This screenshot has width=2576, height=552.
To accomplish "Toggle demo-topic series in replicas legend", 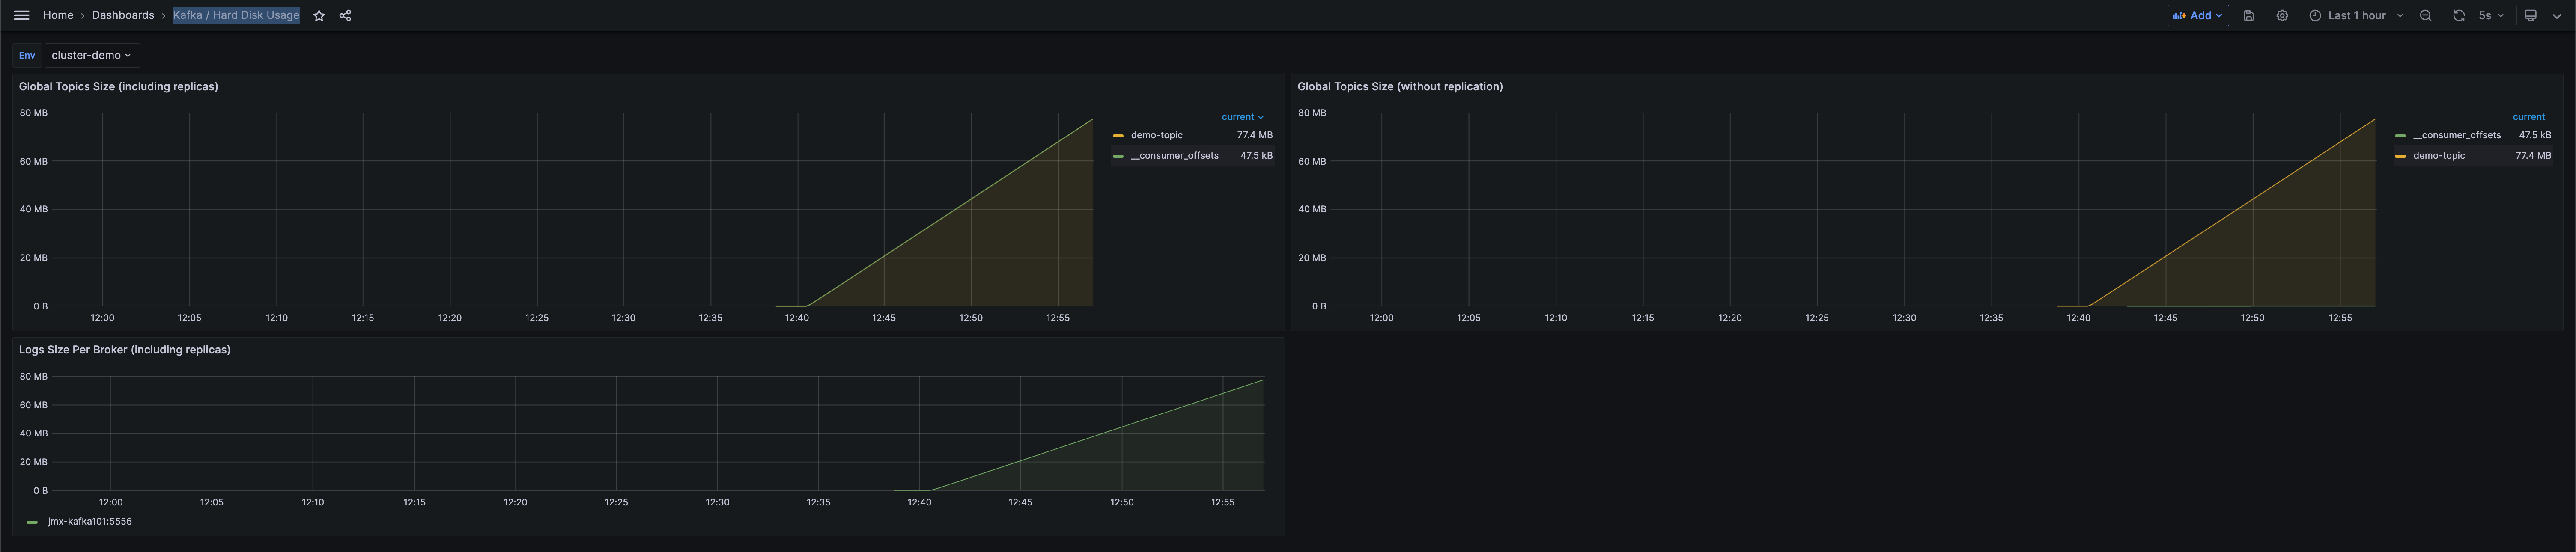I will 1156,135.
